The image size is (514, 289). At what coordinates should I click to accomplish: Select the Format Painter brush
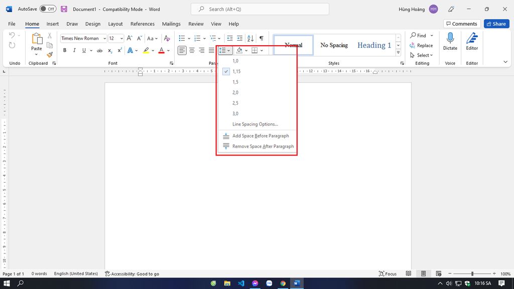point(50,55)
